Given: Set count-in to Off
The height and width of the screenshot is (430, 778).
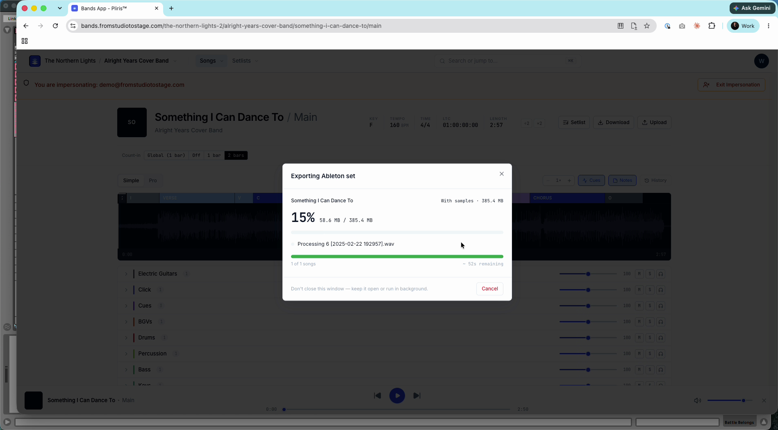Looking at the screenshot, I should pyautogui.click(x=196, y=156).
